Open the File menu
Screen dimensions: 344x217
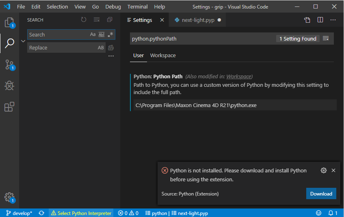[21, 7]
